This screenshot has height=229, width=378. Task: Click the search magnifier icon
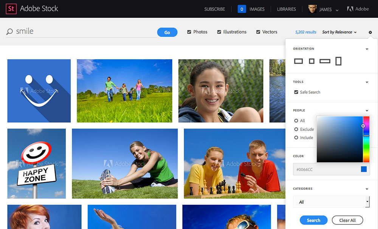[9, 32]
